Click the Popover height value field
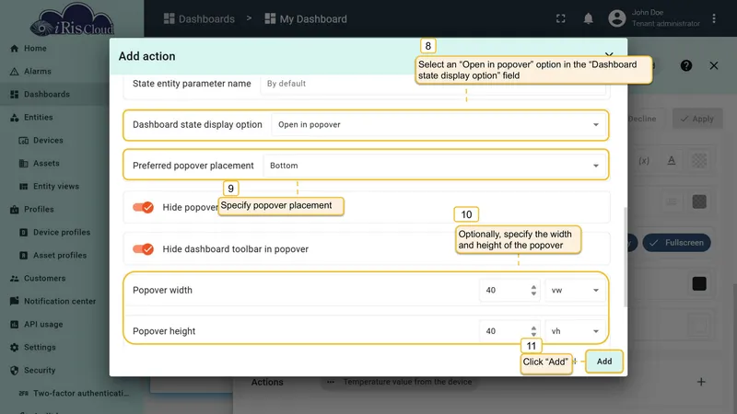Screen dimensions: 737x414 point(504,331)
